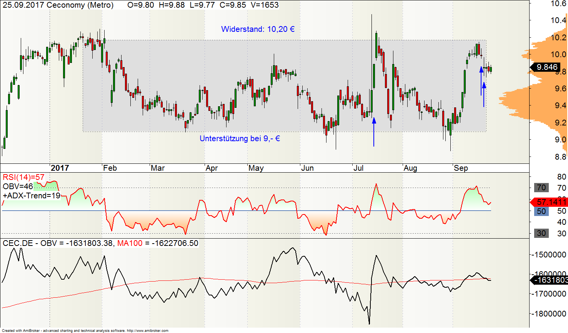Select the Jun marker on time axis

pos(307,168)
